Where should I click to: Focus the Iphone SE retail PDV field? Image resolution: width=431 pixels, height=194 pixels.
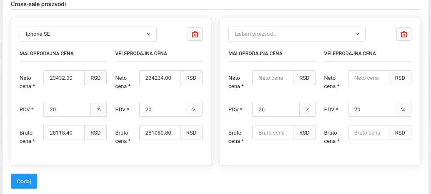[67, 110]
